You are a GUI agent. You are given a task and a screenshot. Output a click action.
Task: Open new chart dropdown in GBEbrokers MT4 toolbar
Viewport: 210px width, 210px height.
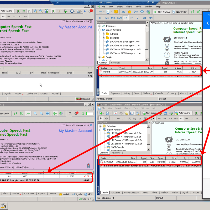(101, 113)
